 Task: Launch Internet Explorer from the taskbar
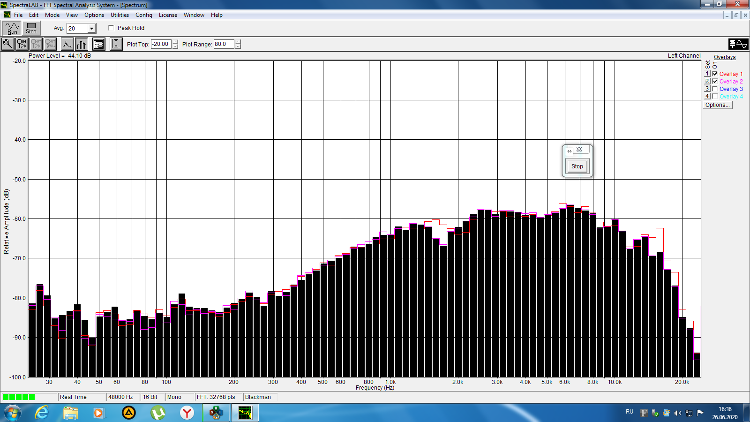[x=42, y=413]
